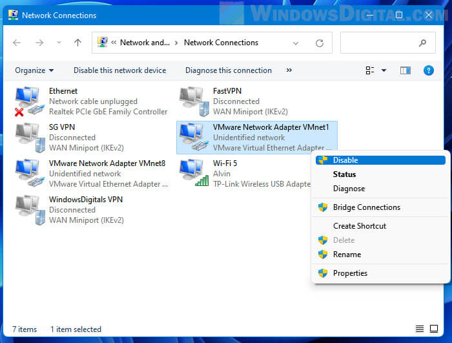Viewport: 452px width, 343px height.
Task: Click the "Alvin" network name text
Action: coord(221,174)
